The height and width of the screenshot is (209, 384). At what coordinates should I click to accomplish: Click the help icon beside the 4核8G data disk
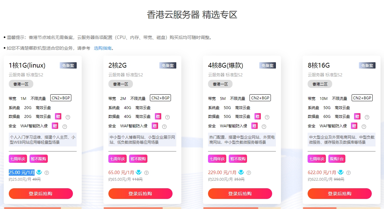coord(267,117)
